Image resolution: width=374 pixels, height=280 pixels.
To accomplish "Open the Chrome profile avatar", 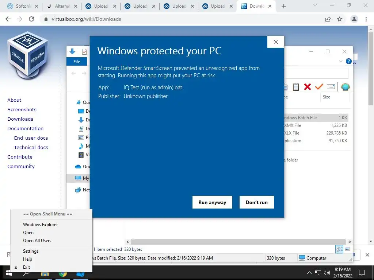I will click(354, 19).
